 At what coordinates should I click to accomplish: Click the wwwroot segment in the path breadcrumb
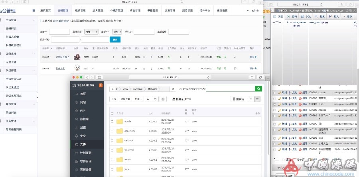click(x=138, y=89)
